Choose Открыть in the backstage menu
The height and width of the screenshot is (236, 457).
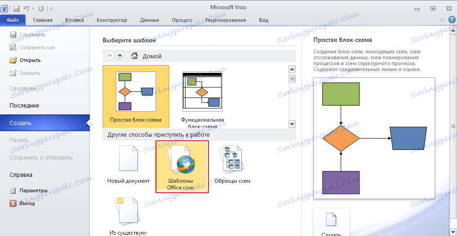(x=25, y=60)
